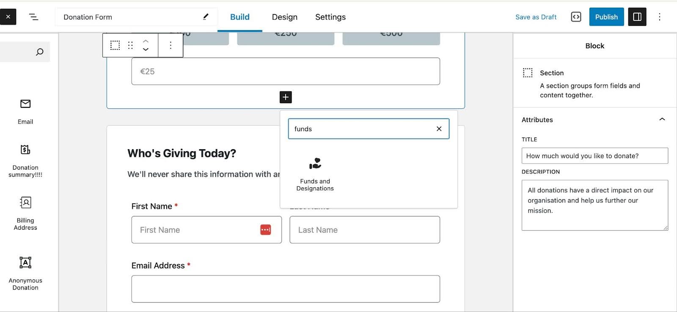The image size is (677, 312).
Task: Select the Funds and Designations block
Action: (315, 174)
